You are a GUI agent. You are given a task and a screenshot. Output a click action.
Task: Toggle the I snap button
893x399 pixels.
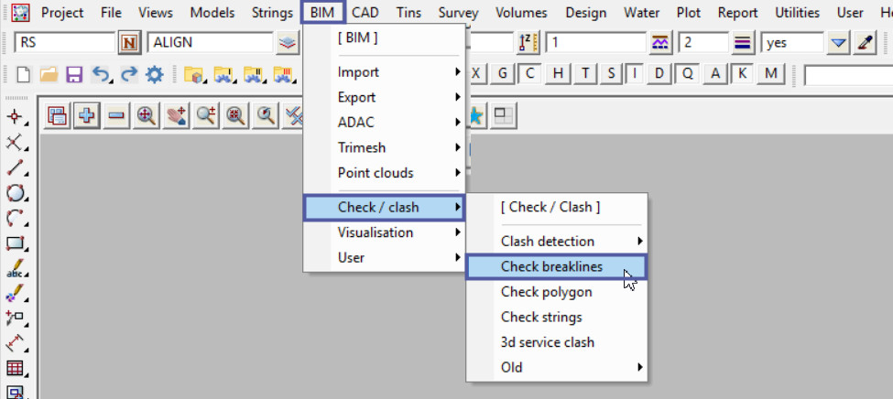[x=635, y=73]
